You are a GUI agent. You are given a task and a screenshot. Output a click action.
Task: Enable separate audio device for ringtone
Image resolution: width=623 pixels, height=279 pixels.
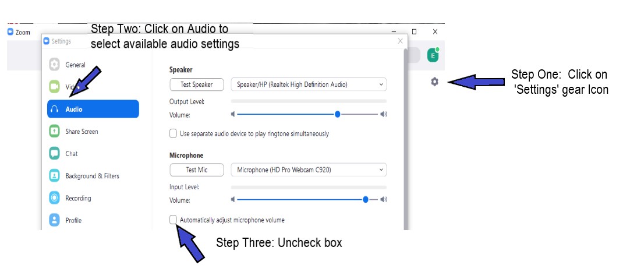click(174, 133)
